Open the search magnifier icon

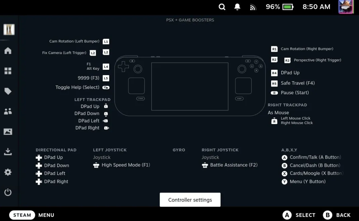222,7
